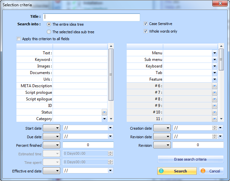Open the Revision date calendar dropdown

click(220, 137)
